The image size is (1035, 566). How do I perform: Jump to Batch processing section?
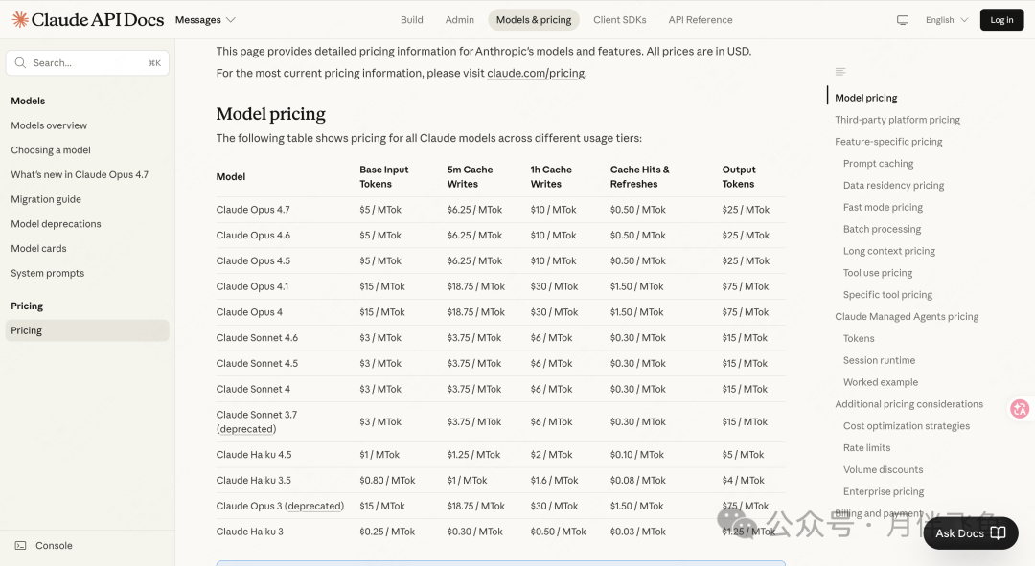[x=882, y=229]
